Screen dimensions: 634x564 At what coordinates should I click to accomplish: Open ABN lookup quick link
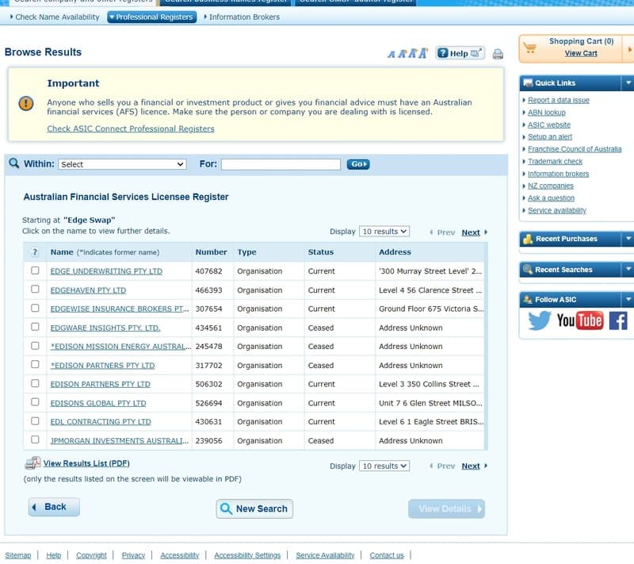pyautogui.click(x=546, y=113)
